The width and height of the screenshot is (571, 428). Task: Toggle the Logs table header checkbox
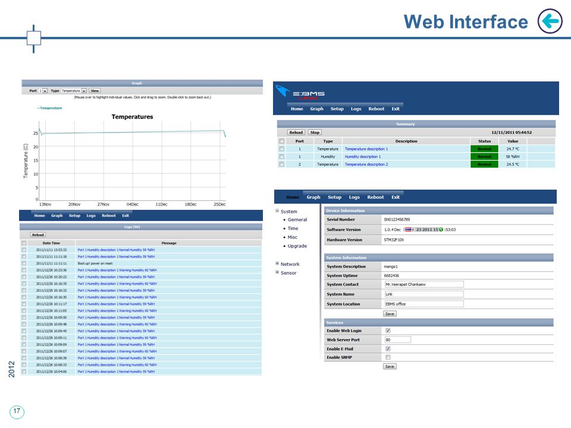click(x=24, y=243)
